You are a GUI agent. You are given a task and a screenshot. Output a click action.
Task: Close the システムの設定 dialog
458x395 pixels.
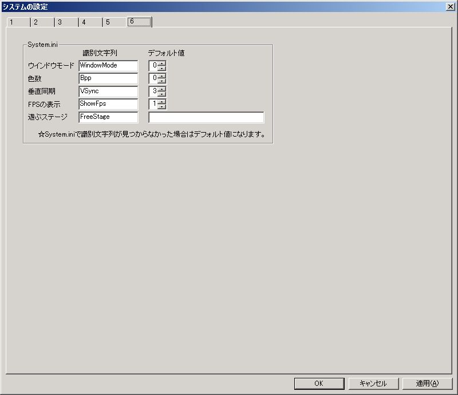451,7
